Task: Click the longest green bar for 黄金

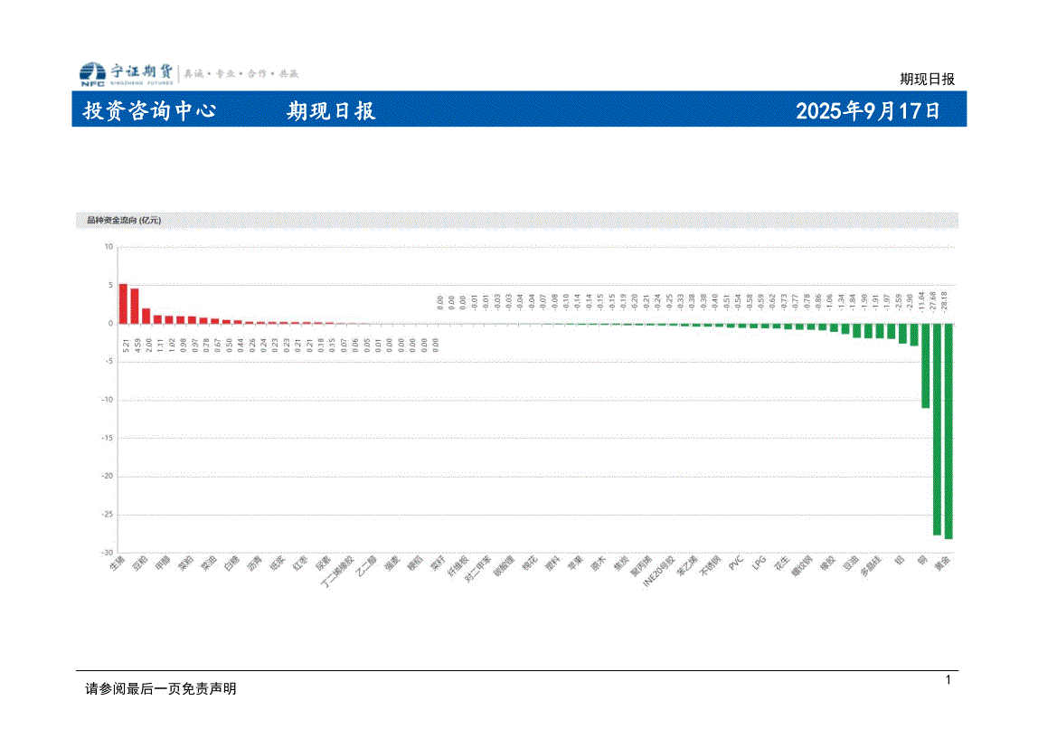Action: (948, 431)
